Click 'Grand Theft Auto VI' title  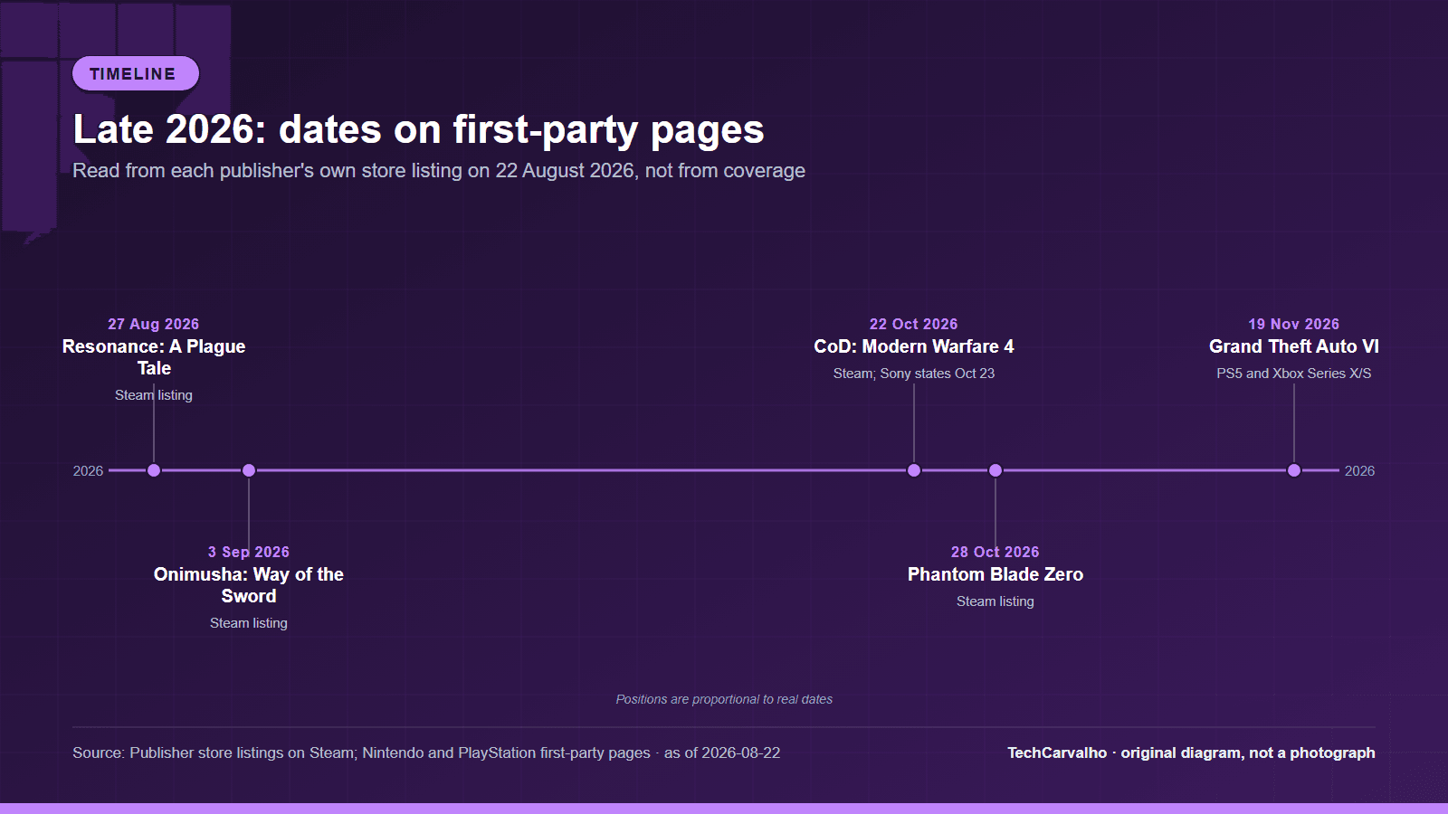pos(1294,346)
